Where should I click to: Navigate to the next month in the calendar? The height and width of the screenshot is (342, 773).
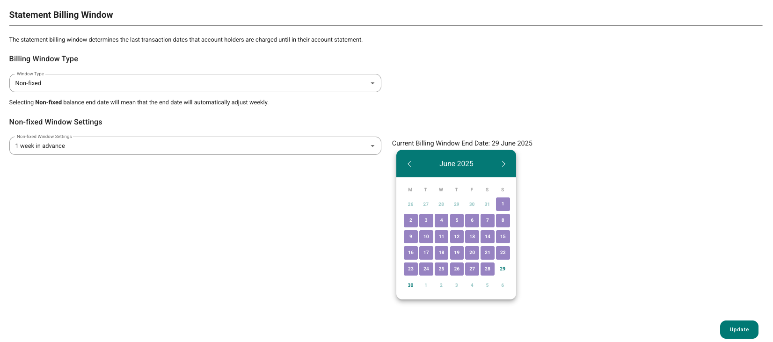tap(503, 164)
